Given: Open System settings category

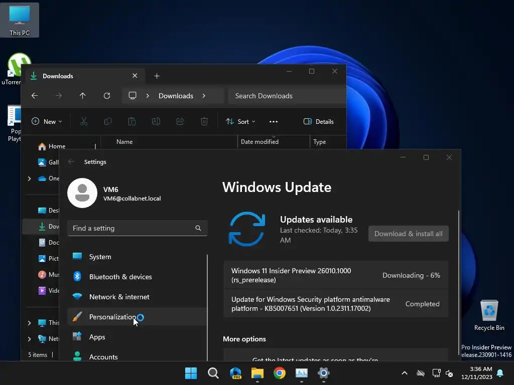Looking at the screenshot, I should click(x=137, y=257).
